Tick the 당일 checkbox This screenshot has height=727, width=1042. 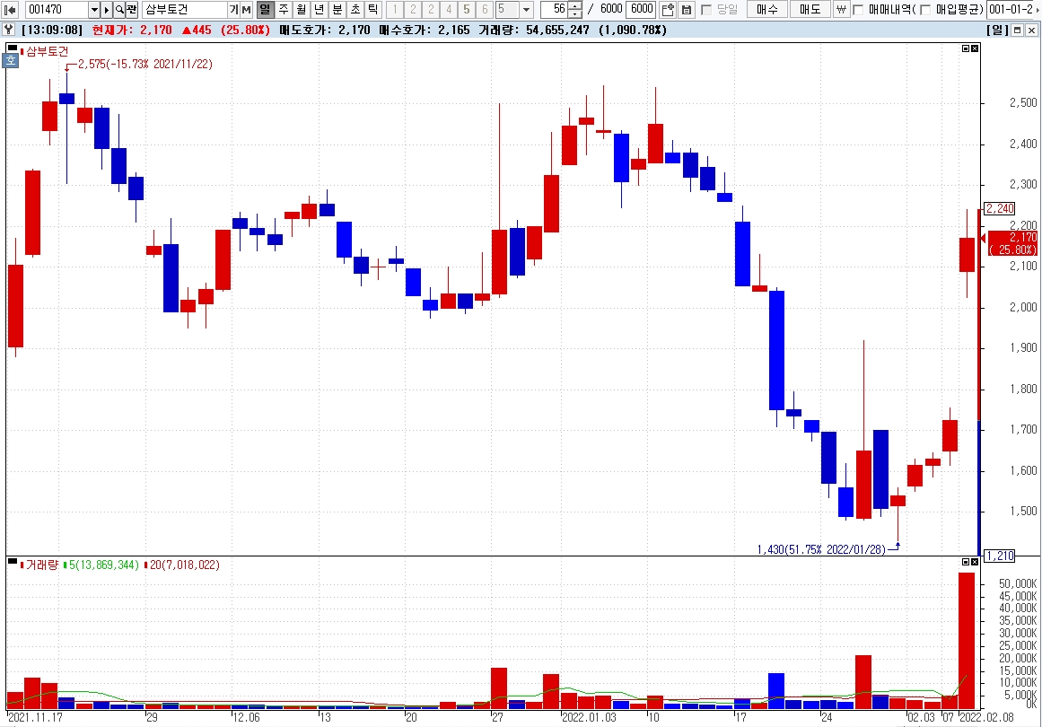[706, 9]
